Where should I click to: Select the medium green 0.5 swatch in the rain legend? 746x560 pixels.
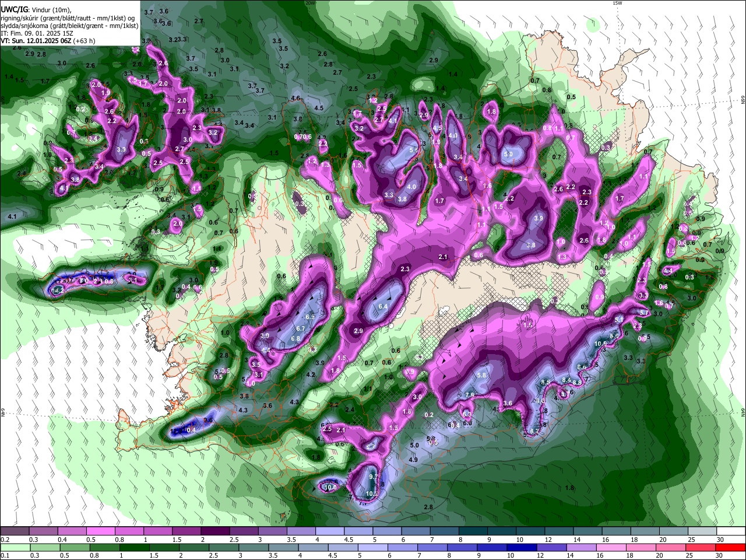[x=76, y=547]
